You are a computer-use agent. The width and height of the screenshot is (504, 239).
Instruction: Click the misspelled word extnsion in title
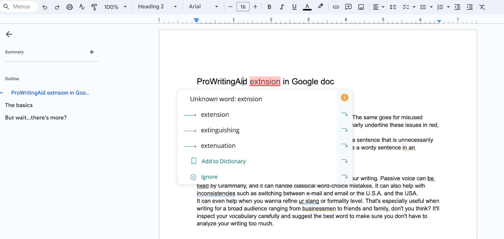point(265,82)
